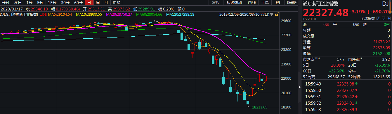Click the 市净率 value 3.92

pyautogui.click(x=386, y=59)
